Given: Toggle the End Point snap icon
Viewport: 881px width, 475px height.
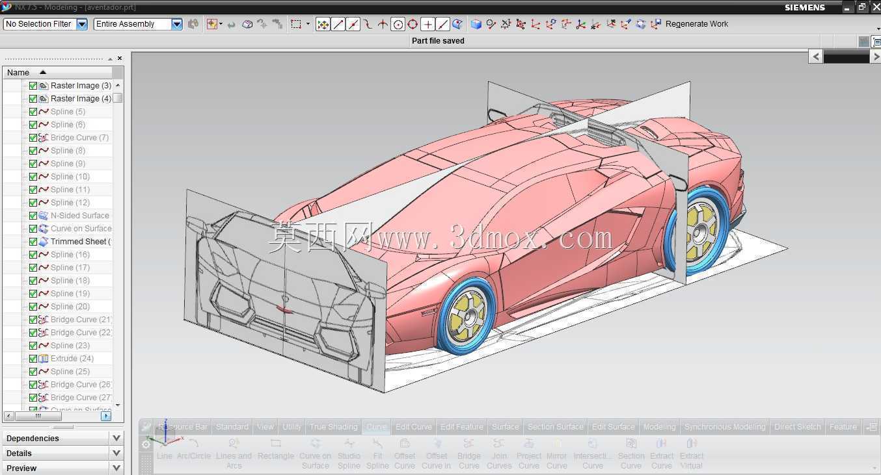Looking at the screenshot, I should tap(338, 24).
